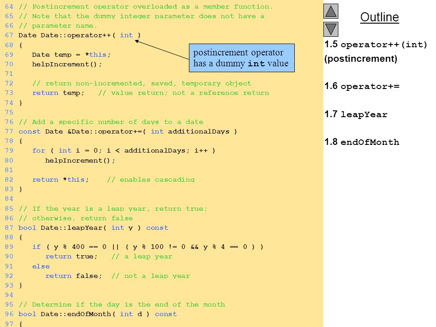Click line 72 'return non-incremented' comment

click(142, 84)
